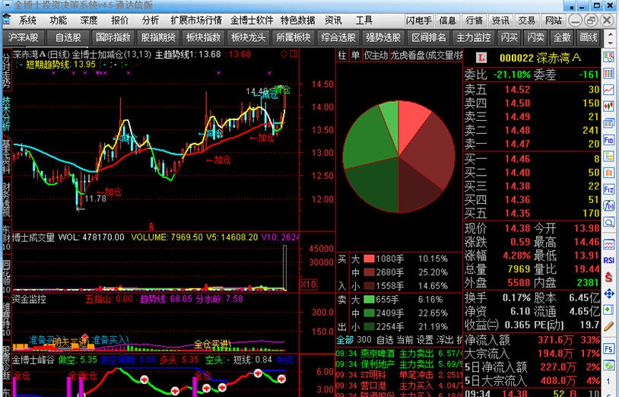
Task: Select the 全部 tab in monitor list
Action: pos(344,339)
